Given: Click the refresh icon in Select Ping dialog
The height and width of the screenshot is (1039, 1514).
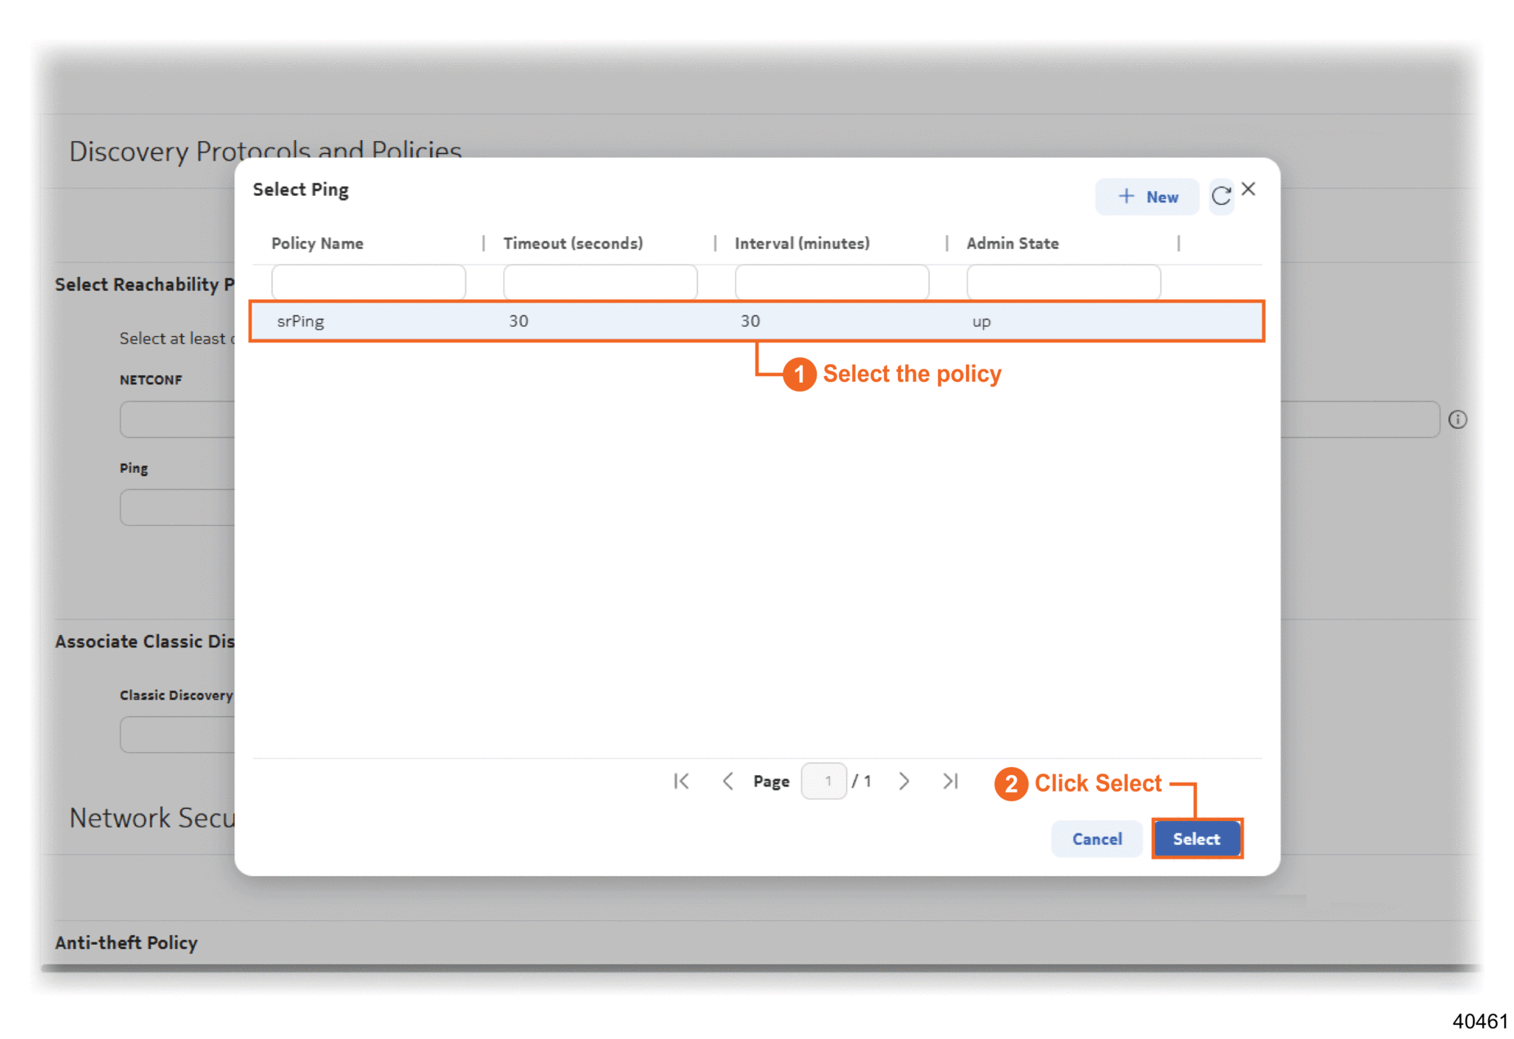Looking at the screenshot, I should pyautogui.click(x=1221, y=196).
